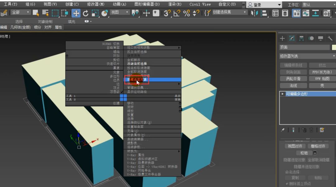Edit the 顶面 object name field
This screenshot has height=187, width=336.
[x=304, y=47]
